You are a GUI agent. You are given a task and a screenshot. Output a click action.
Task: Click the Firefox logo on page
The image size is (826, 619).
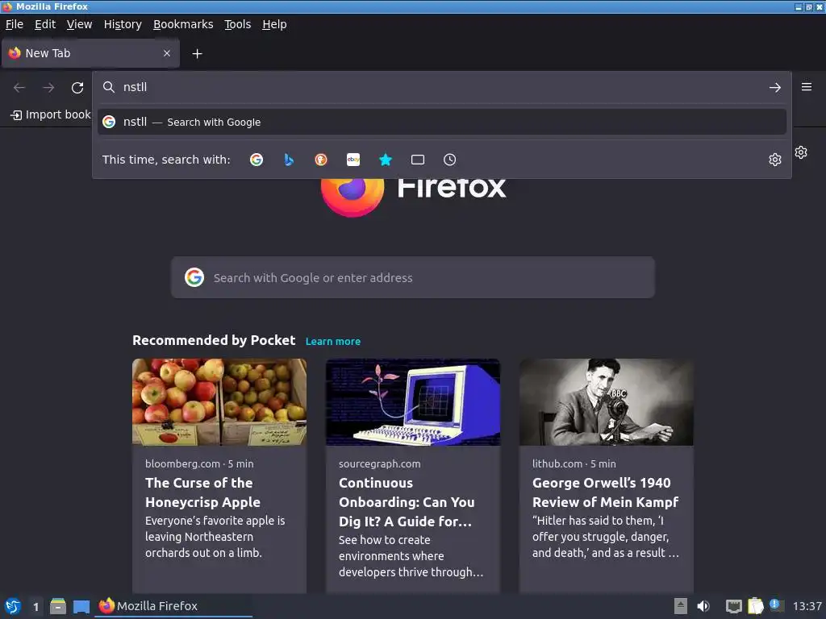(x=353, y=197)
